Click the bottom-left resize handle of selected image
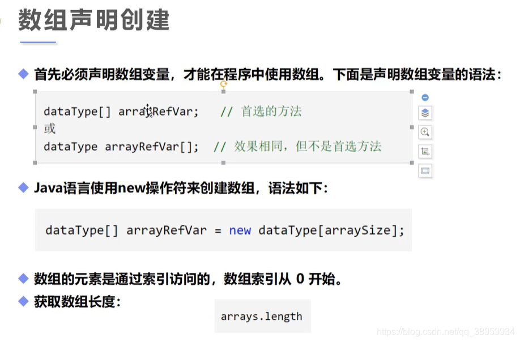This screenshot has width=520, height=342. [35, 163]
